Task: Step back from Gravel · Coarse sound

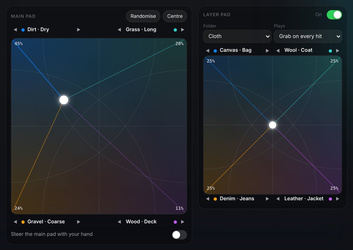Action: point(15,222)
